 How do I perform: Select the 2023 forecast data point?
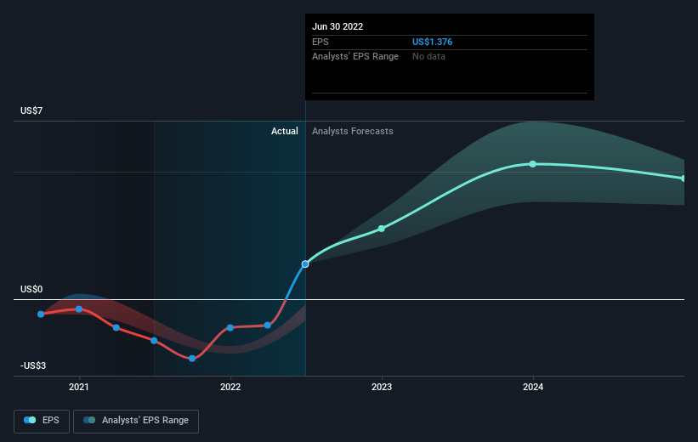click(x=382, y=229)
